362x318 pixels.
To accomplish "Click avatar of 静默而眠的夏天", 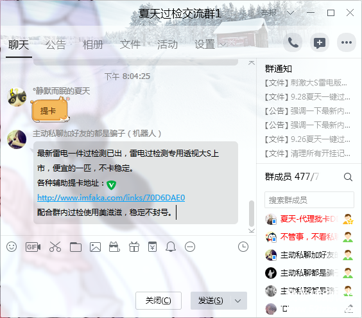I will click(x=17, y=97).
